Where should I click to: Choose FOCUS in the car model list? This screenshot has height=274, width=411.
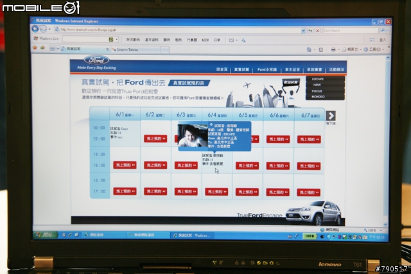[317, 91]
